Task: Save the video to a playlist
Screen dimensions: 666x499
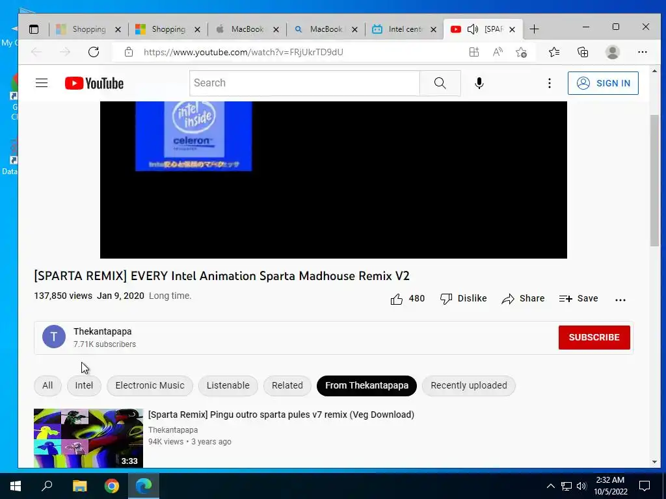Action: 578,299
